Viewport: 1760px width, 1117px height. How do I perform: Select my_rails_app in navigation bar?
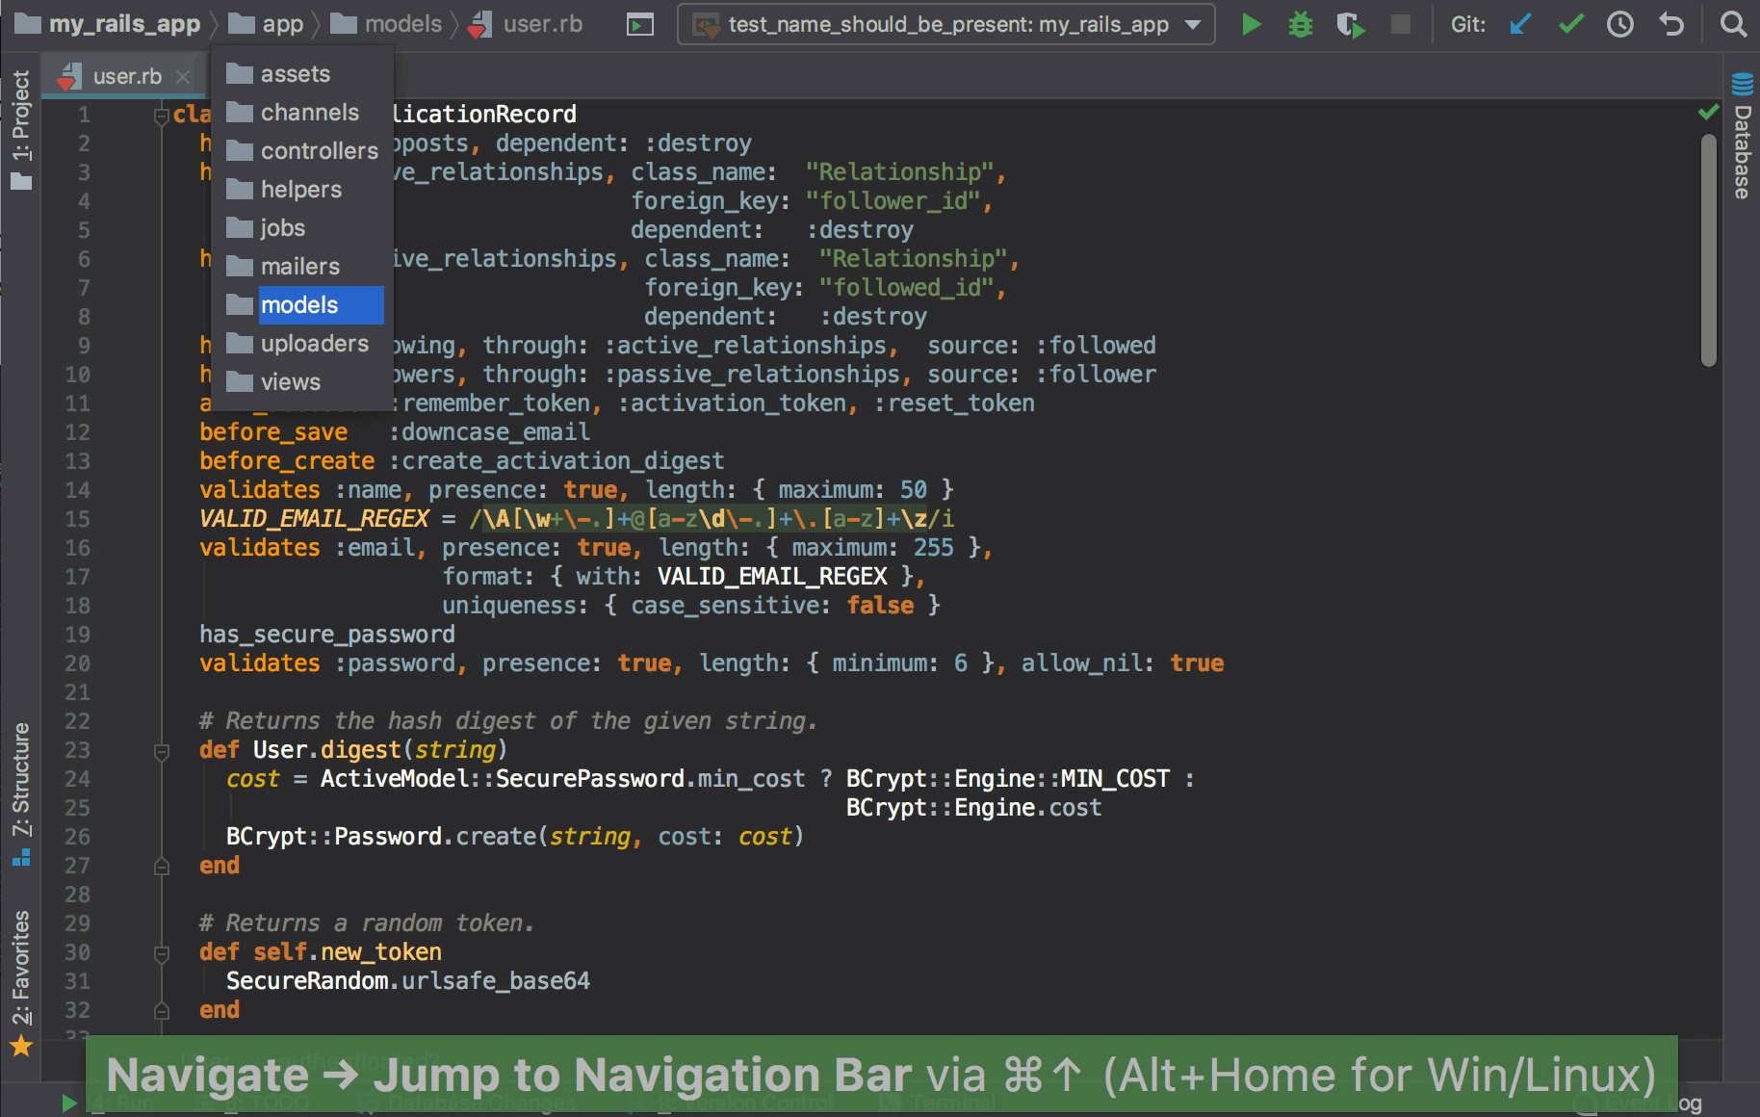[108, 24]
